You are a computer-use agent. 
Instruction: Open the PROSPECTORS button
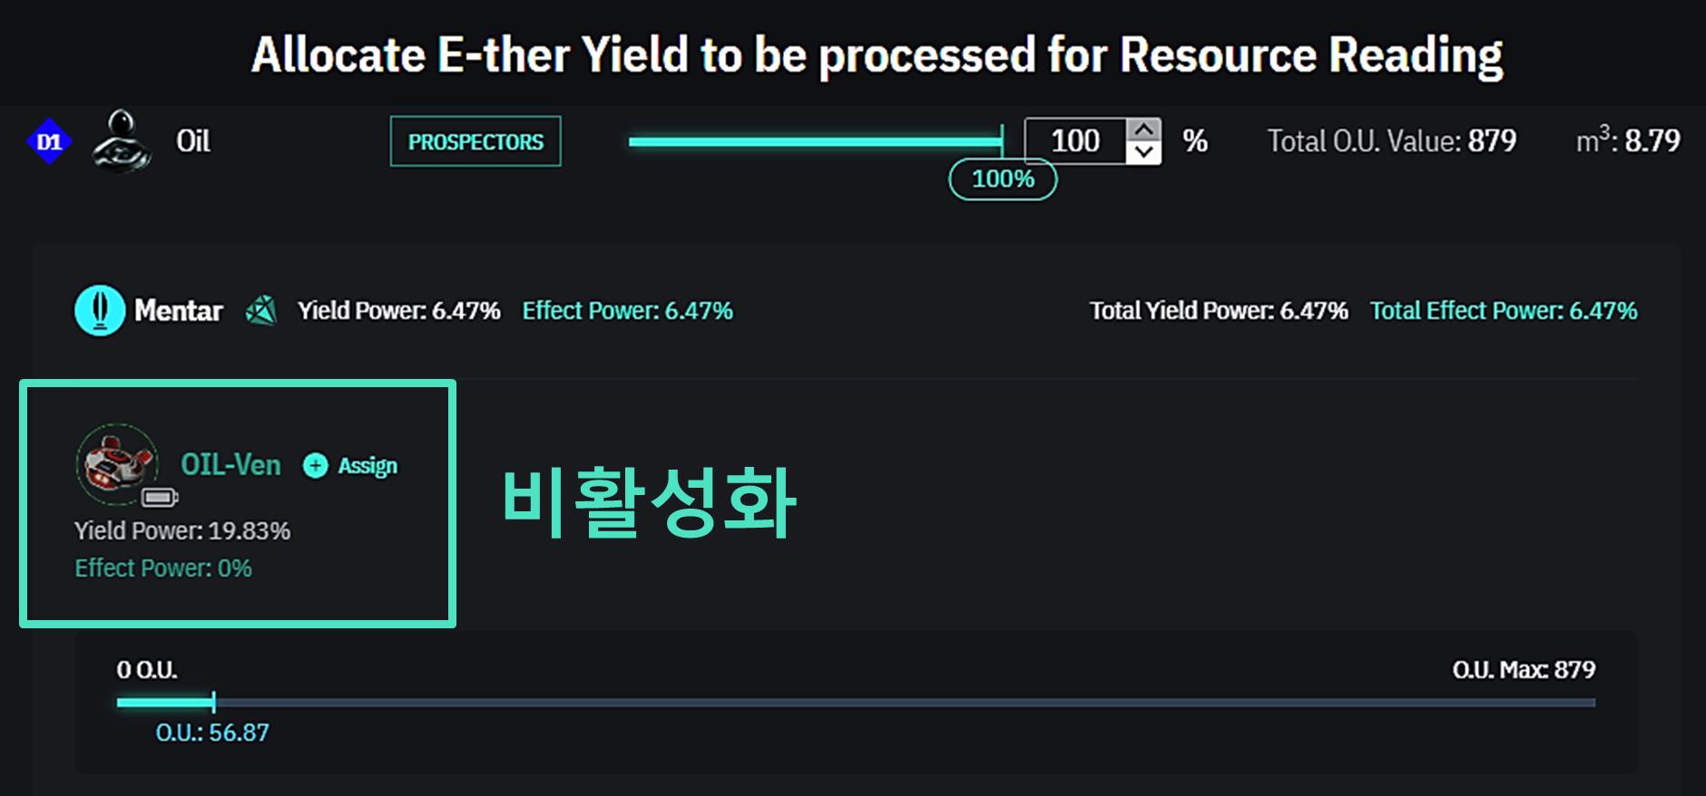[476, 141]
